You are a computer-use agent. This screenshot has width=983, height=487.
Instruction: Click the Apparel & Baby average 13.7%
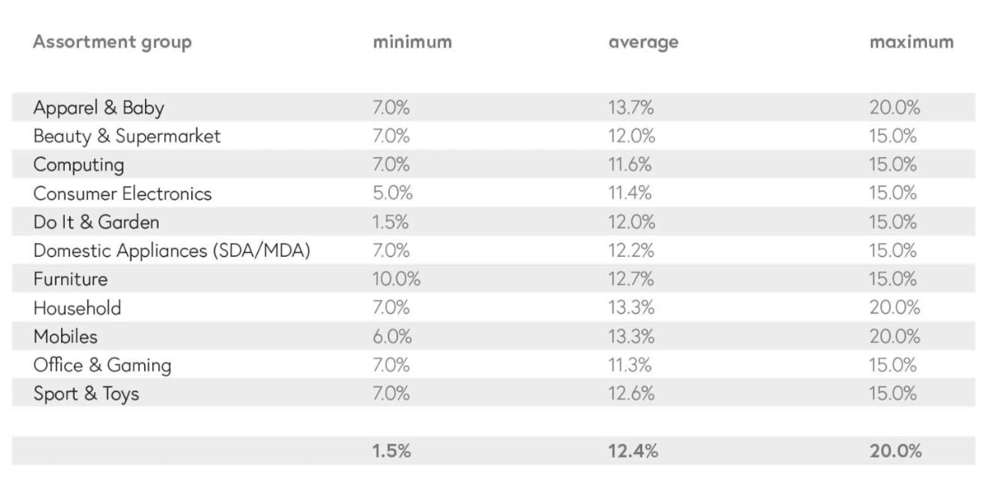point(631,107)
